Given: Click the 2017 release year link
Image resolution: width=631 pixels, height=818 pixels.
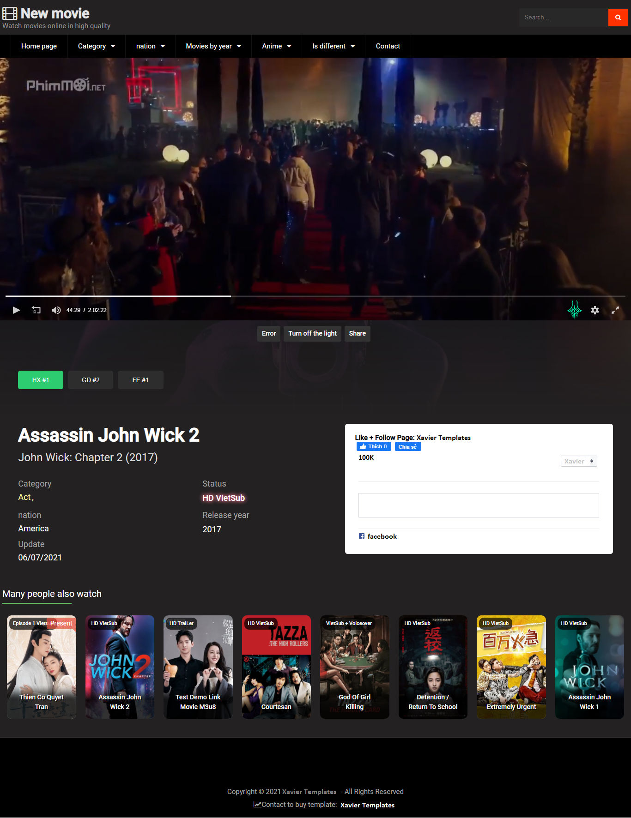Looking at the screenshot, I should 212,529.
